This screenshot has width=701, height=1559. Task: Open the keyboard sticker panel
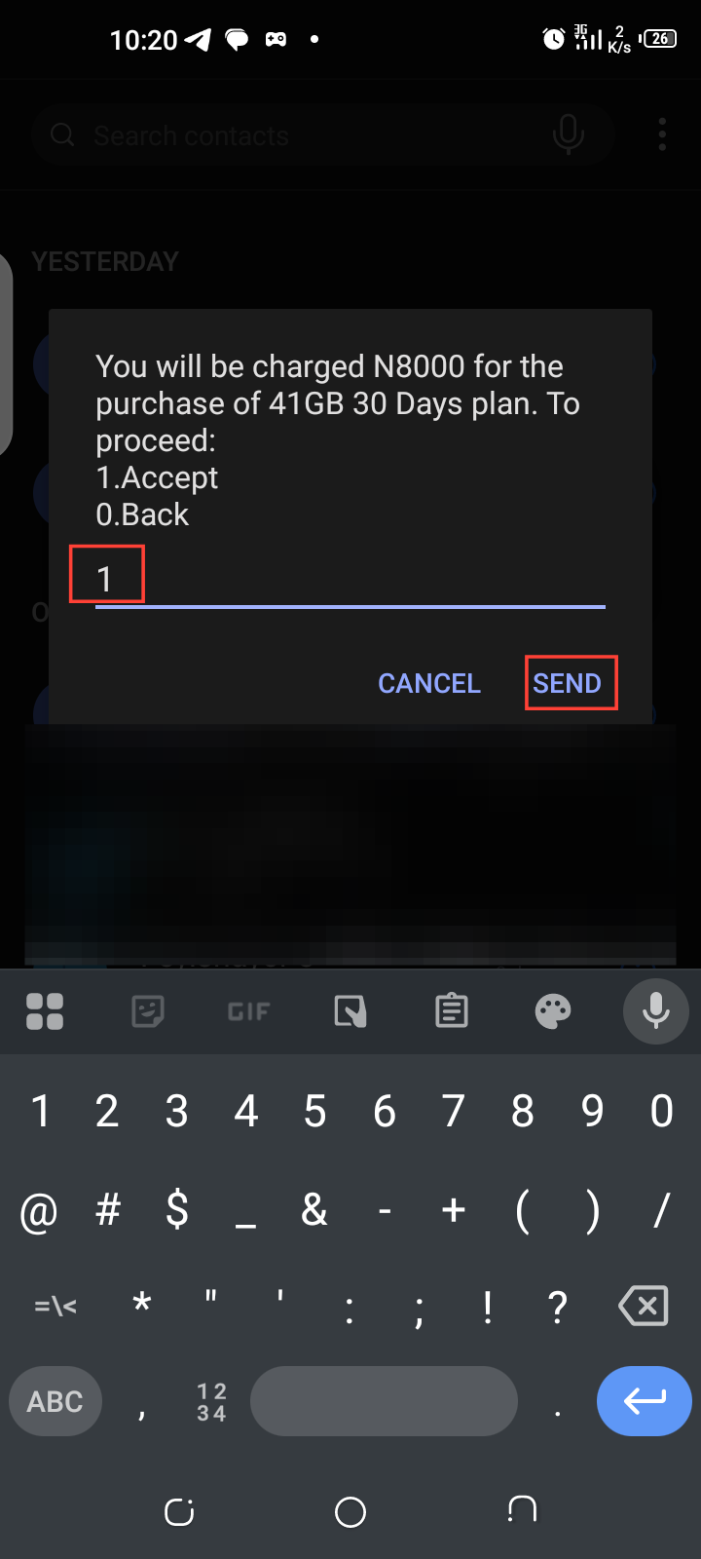(148, 1011)
